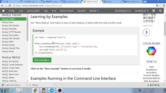This screenshot has width=166, height=93.
Task: Open the JAVASCRIPT menu item
Action: [33, 11]
